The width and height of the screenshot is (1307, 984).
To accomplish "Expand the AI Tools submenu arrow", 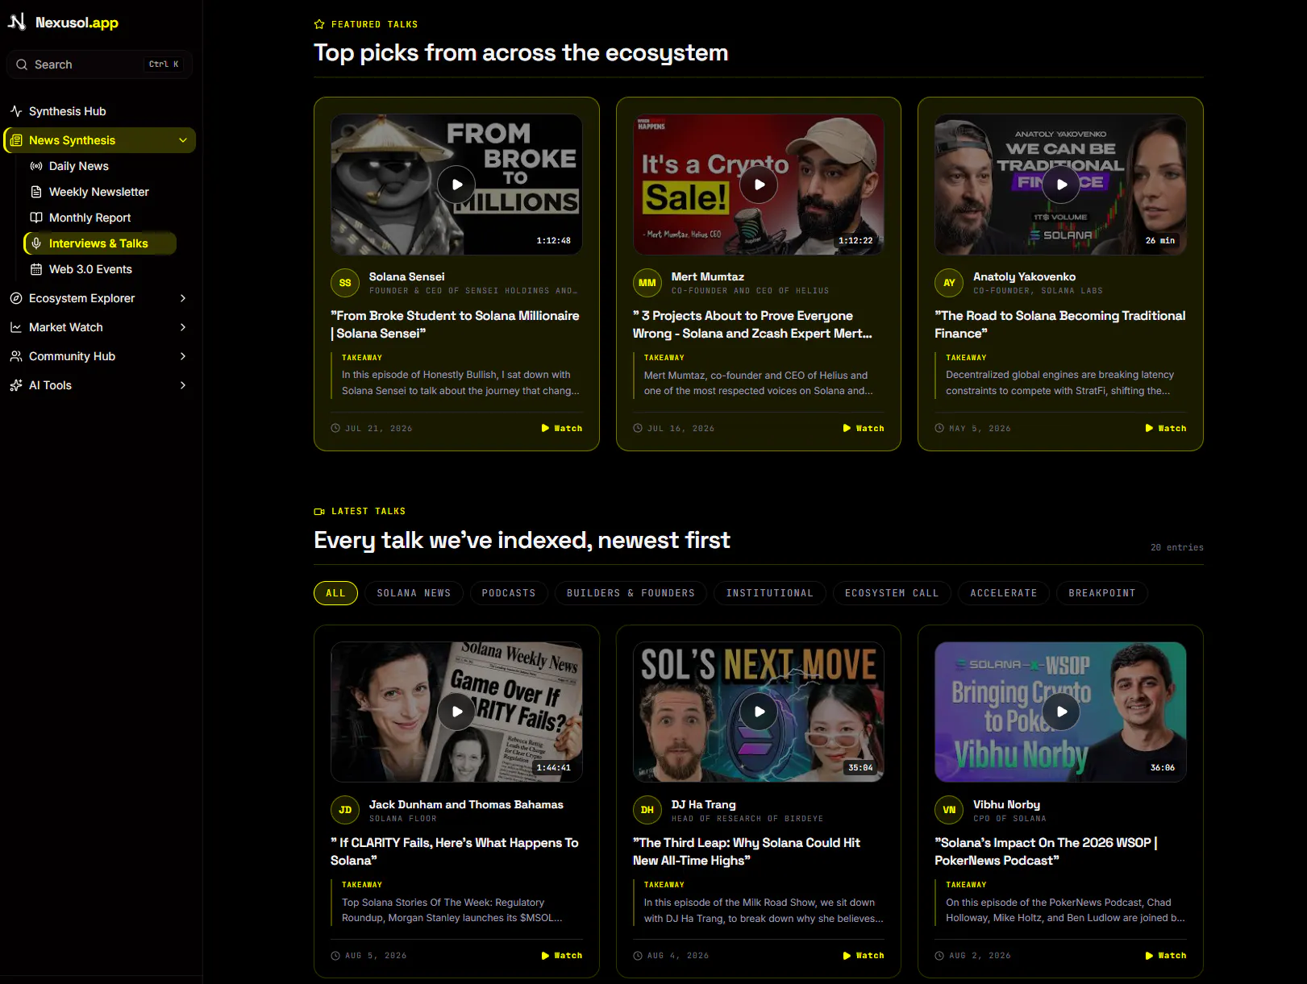I will 183,385.
